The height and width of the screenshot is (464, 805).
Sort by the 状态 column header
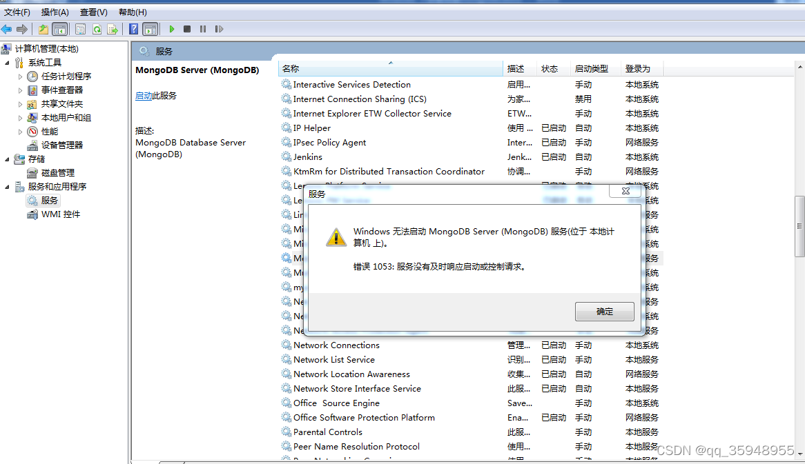pyautogui.click(x=554, y=69)
